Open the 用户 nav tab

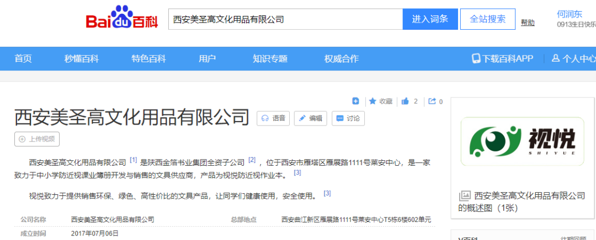207,59
